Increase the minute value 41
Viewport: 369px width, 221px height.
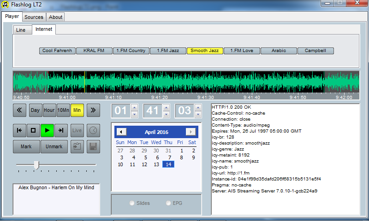(x=166, y=108)
